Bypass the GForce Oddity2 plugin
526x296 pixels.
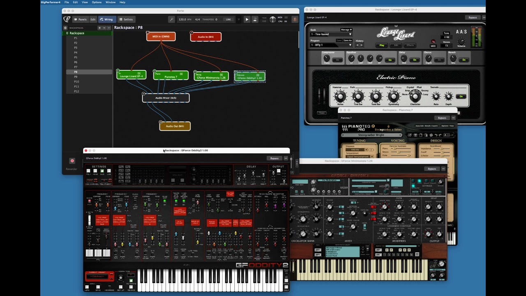tap(275, 158)
